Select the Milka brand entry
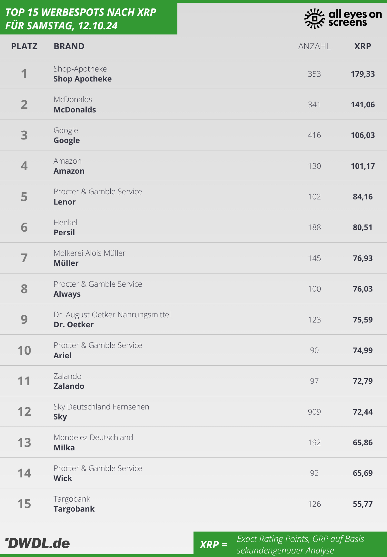The height and width of the screenshot is (557, 387). (x=64, y=448)
